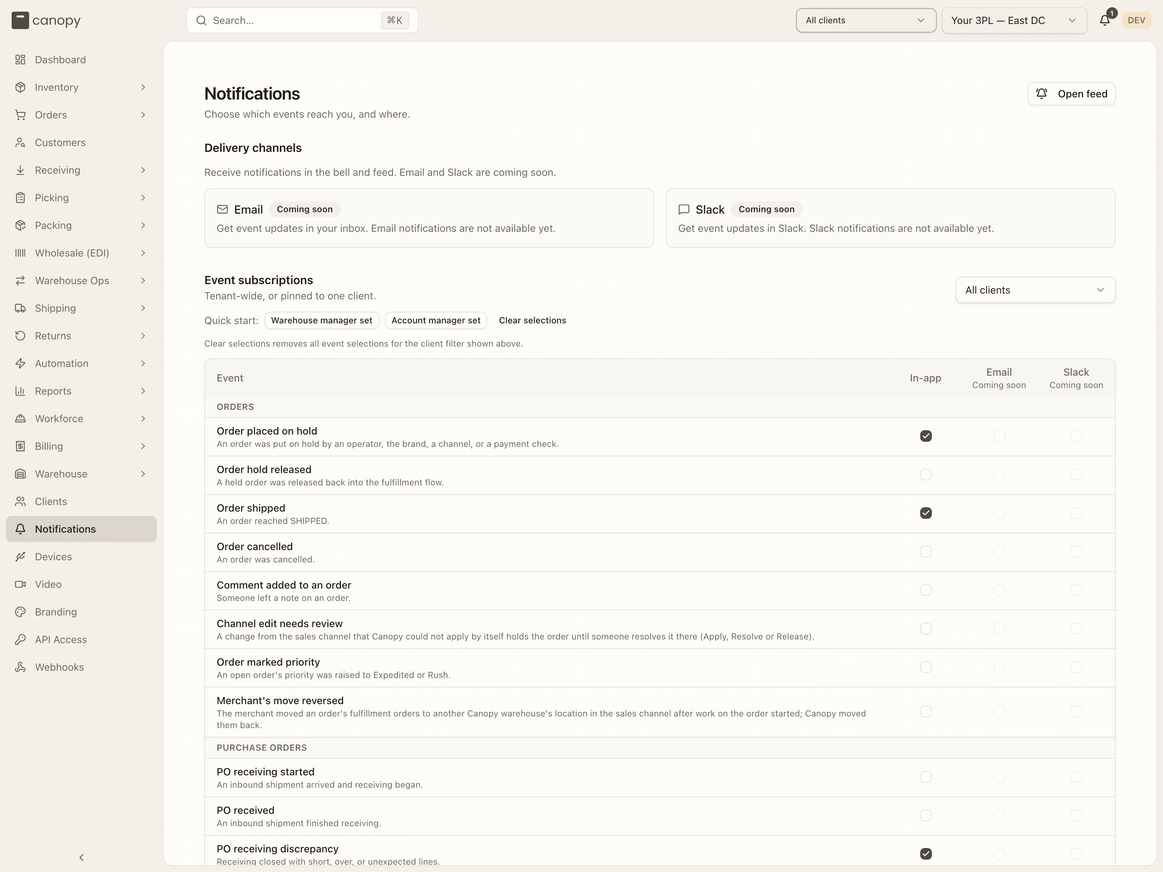The height and width of the screenshot is (872, 1163).
Task: Open the Clients sidebar item
Action: [81, 501]
